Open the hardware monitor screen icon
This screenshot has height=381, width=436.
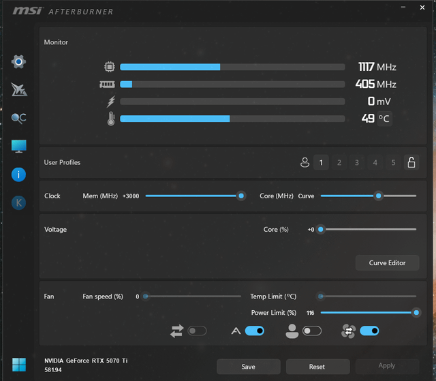pos(19,146)
